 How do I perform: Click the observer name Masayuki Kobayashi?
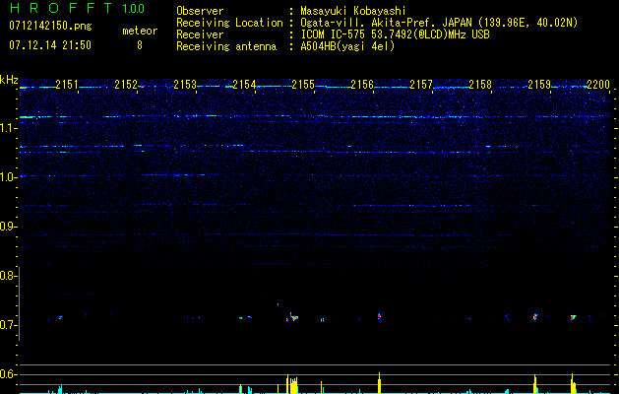coord(353,11)
